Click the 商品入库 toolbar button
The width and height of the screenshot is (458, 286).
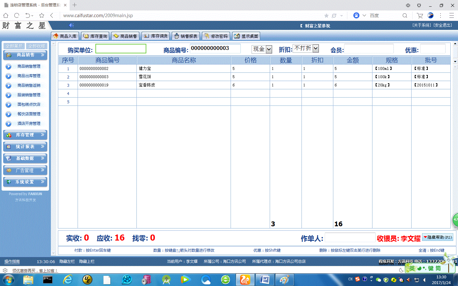point(65,36)
